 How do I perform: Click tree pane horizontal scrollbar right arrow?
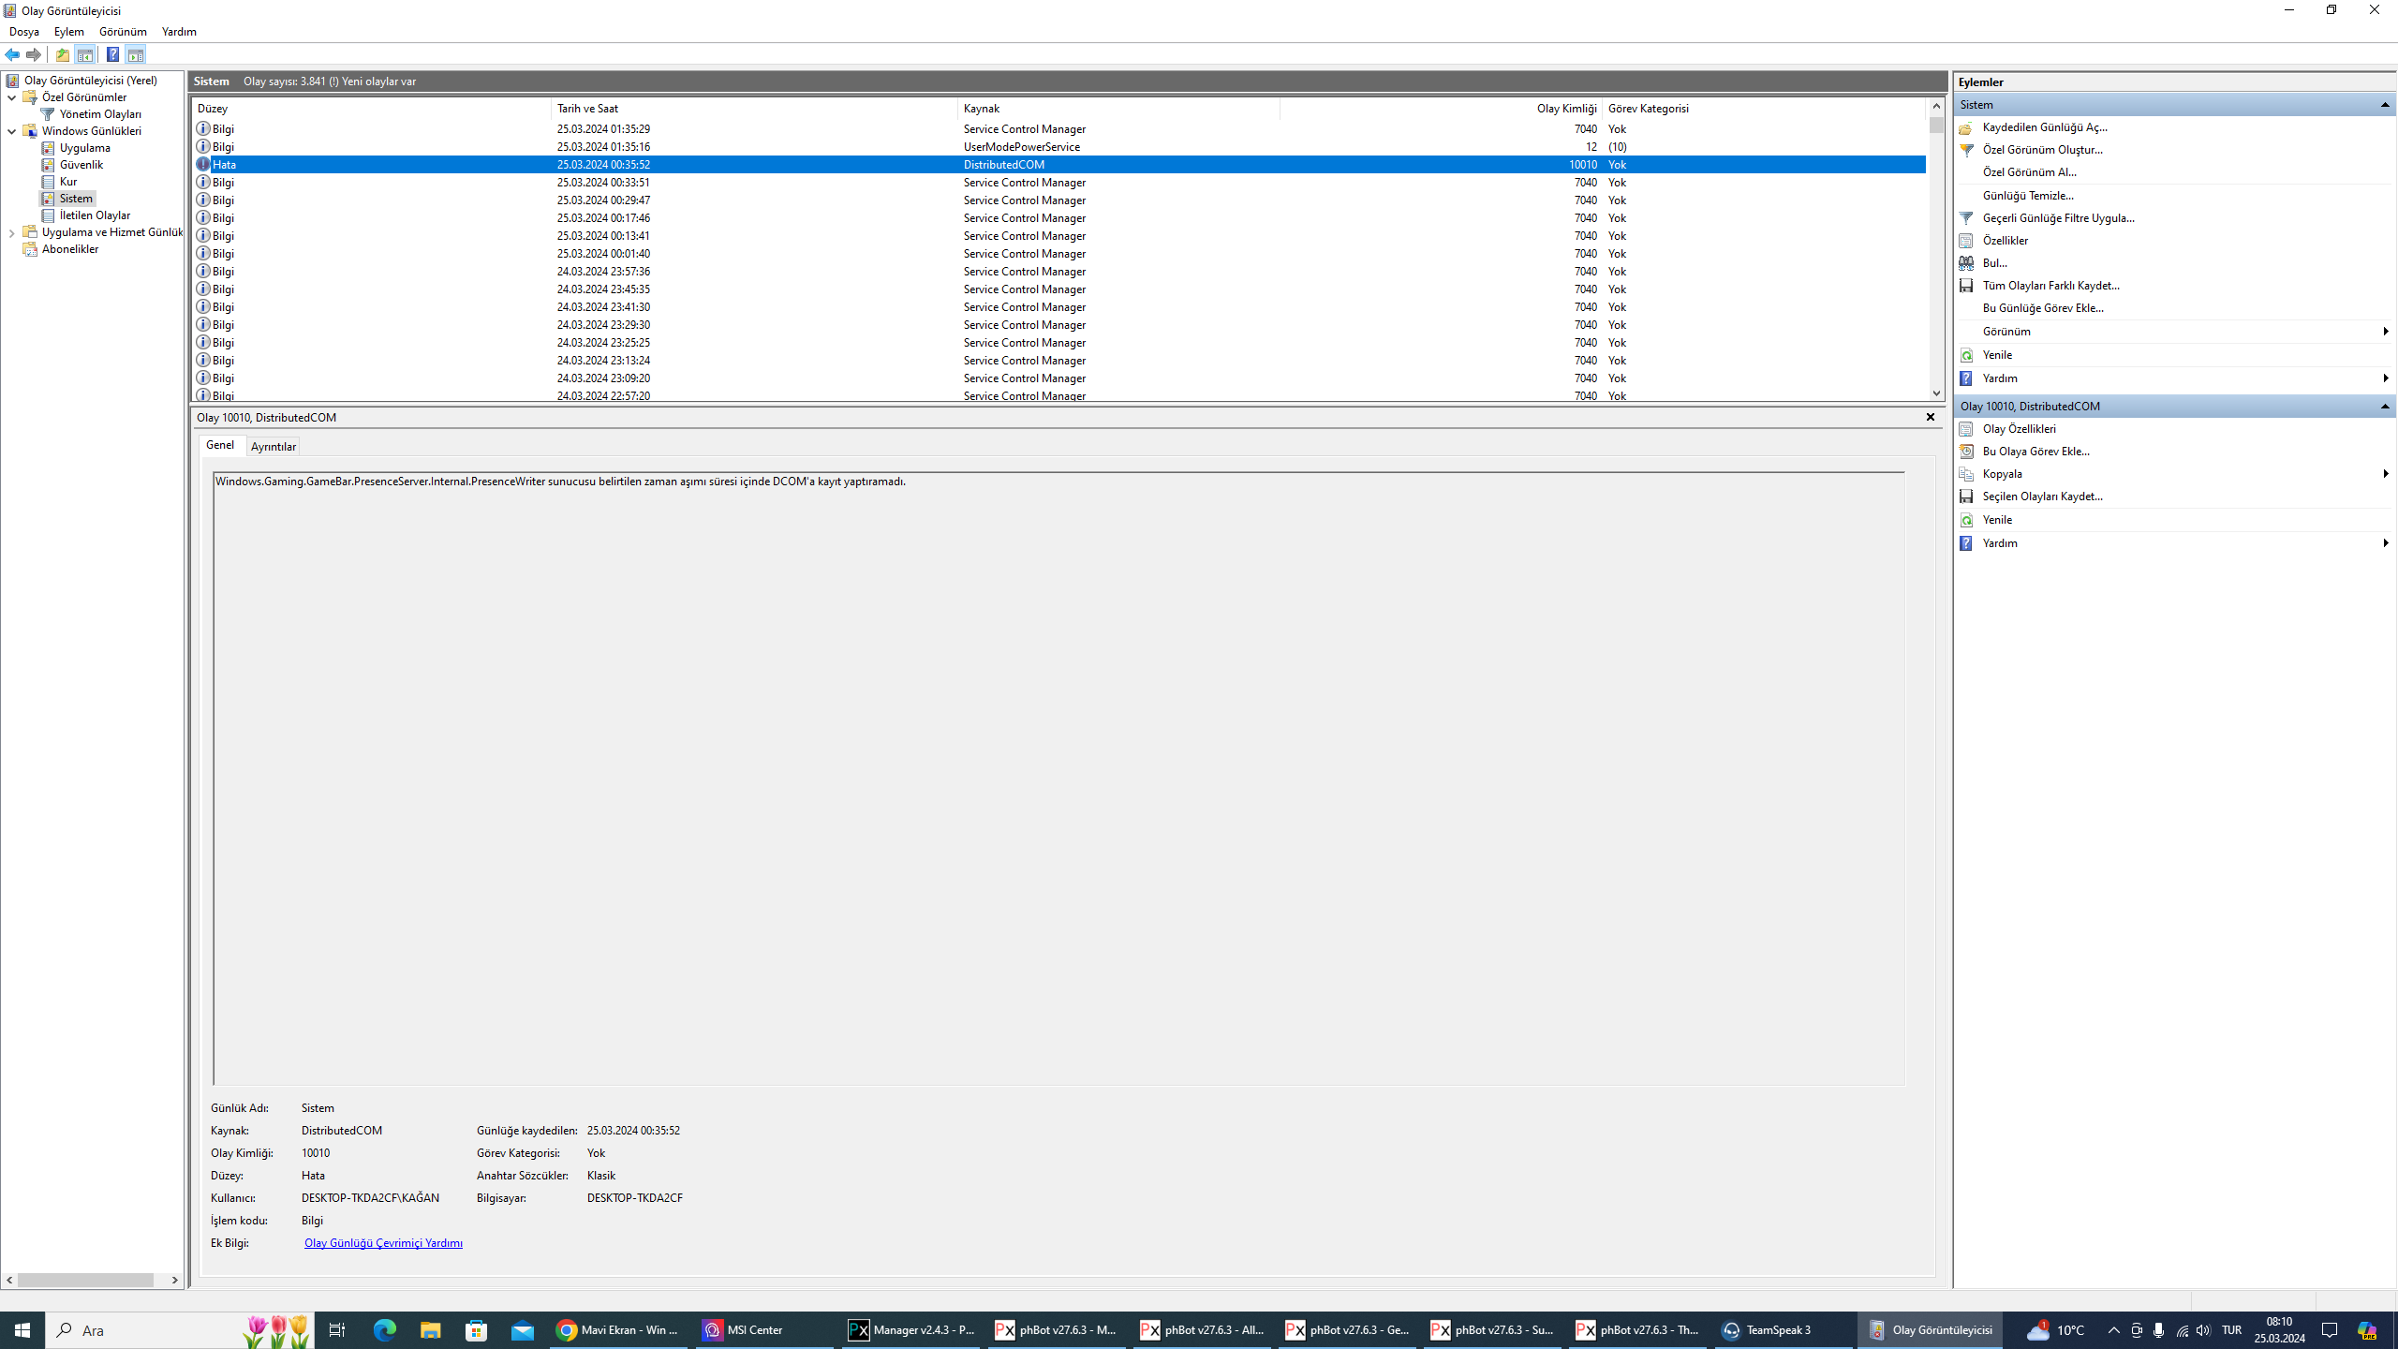pyautogui.click(x=174, y=1281)
